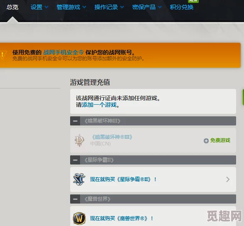
Task: Click the 免费游戏 free game link
Action: [220, 140]
